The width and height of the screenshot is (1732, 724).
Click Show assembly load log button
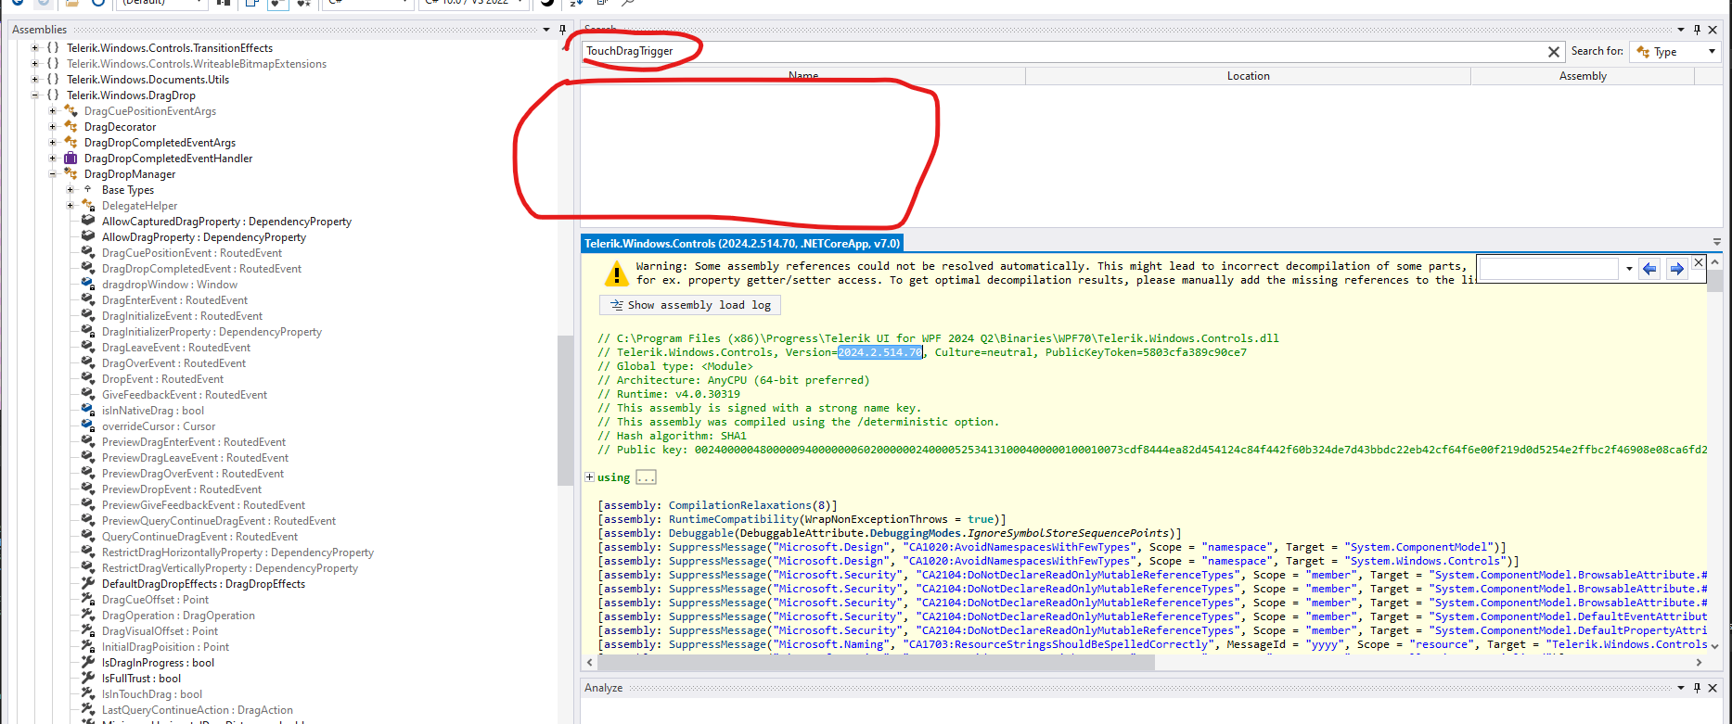pos(690,305)
